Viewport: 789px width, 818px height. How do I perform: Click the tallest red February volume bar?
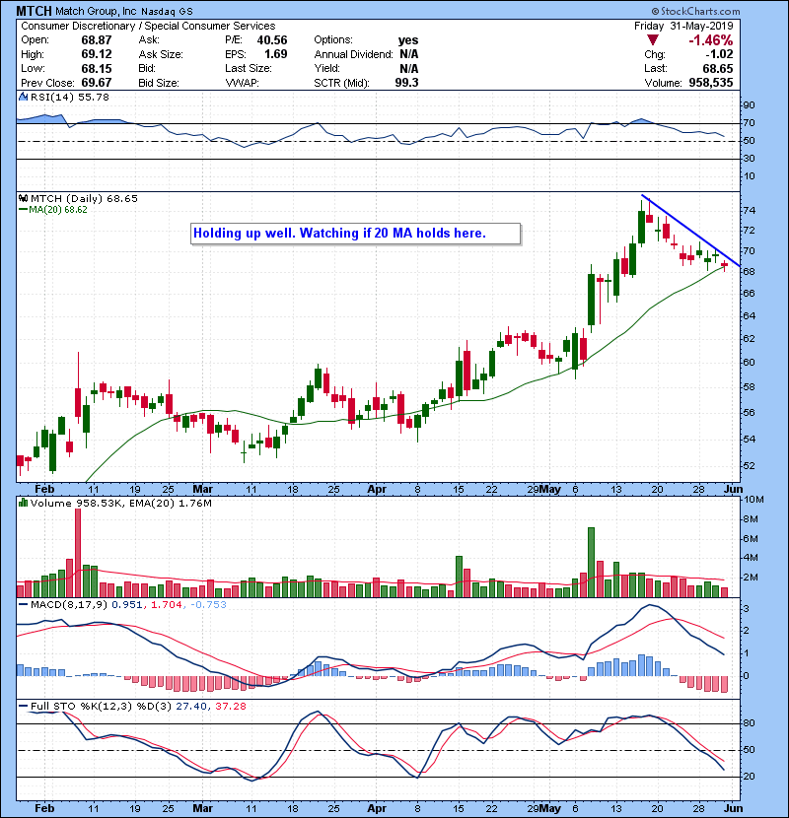click(78, 553)
